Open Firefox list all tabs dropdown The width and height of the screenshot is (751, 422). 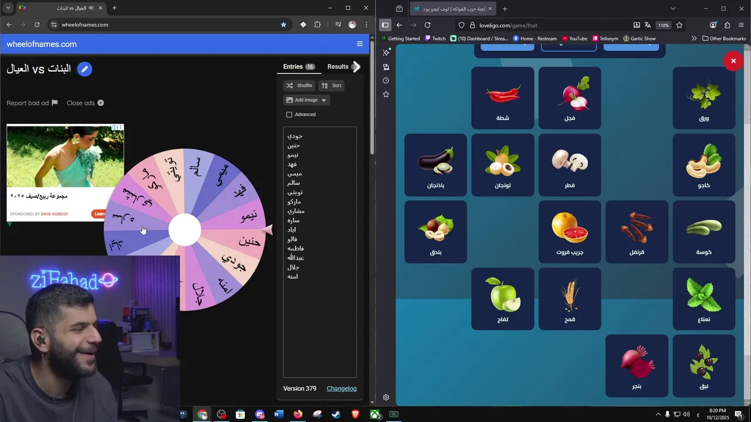(x=673, y=8)
